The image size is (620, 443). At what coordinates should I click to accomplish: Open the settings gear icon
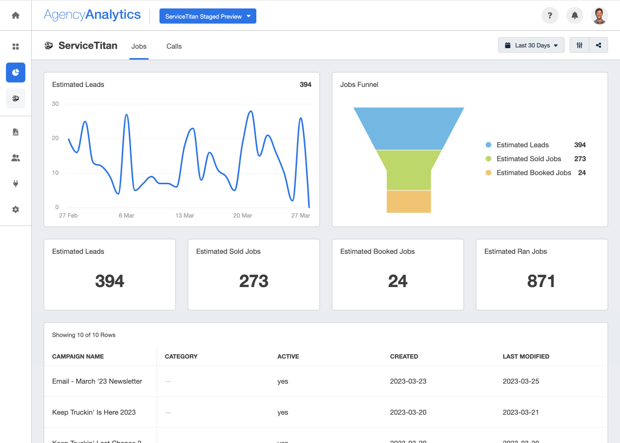15,210
